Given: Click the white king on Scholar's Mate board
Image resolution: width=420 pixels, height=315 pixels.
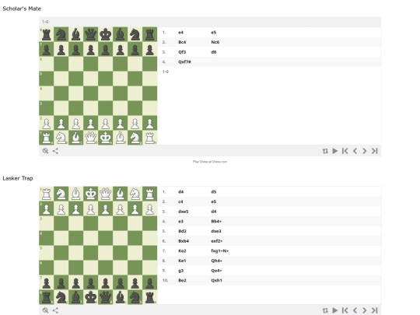Looking at the screenshot, I should [105, 138].
